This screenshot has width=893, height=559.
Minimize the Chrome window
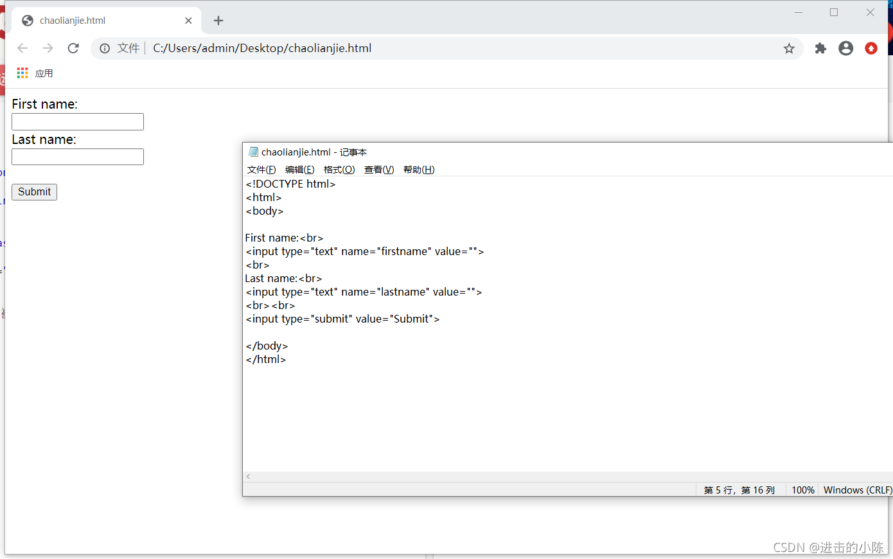coord(799,12)
